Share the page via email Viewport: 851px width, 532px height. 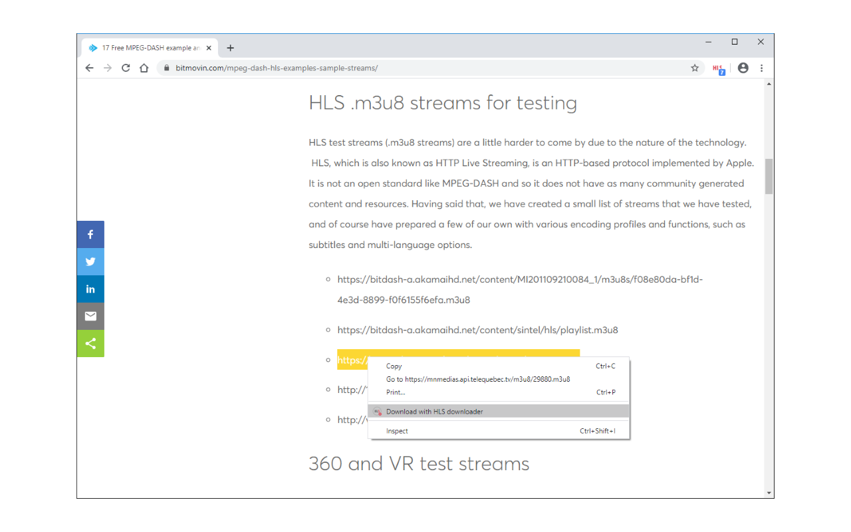point(90,316)
